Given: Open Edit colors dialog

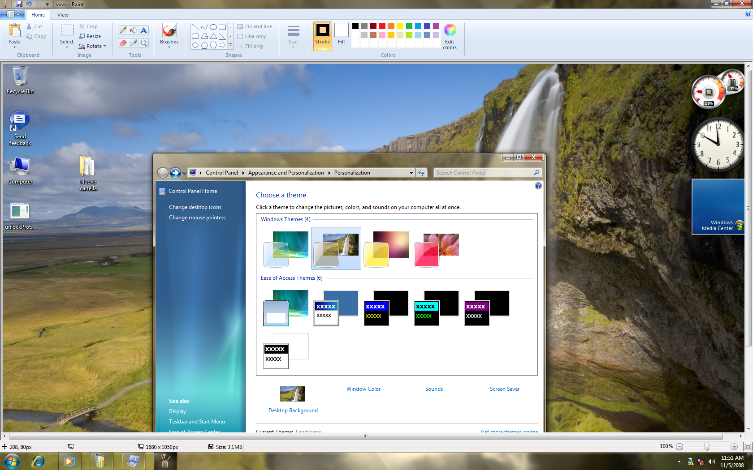Looking at the screenshot, I should tap(450, 36).
